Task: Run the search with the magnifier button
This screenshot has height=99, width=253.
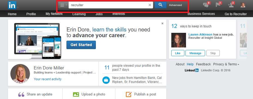Action: pos(160,5)
